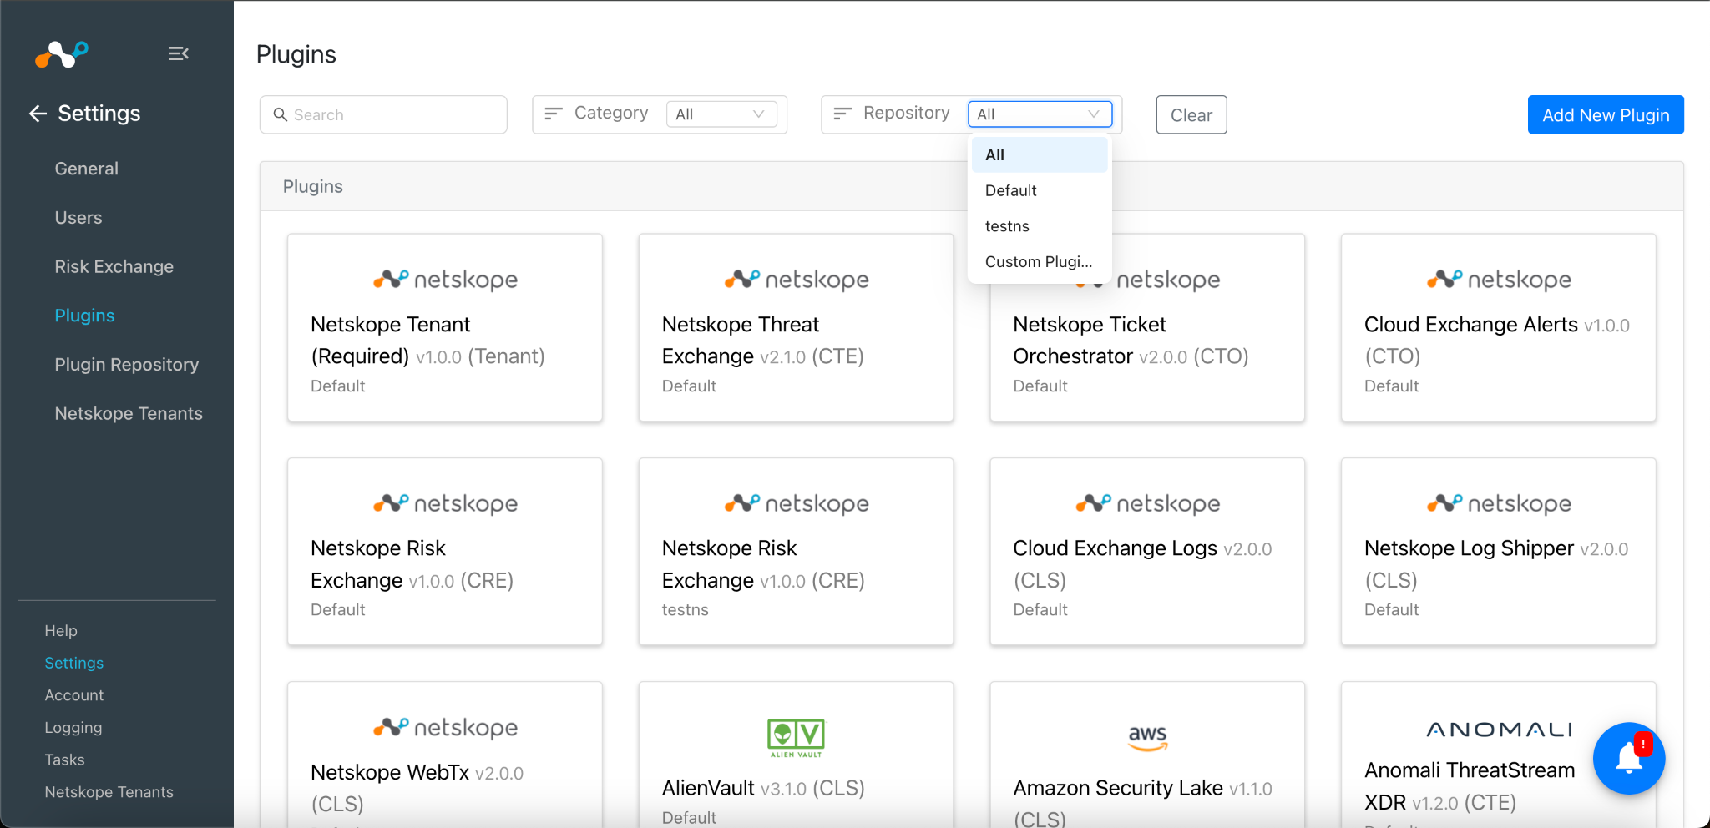The height and width of the screenshot is (828, 1710).
Task: Click Netskope logo on Log Shipper card
Action: (x=1499, y=503)
